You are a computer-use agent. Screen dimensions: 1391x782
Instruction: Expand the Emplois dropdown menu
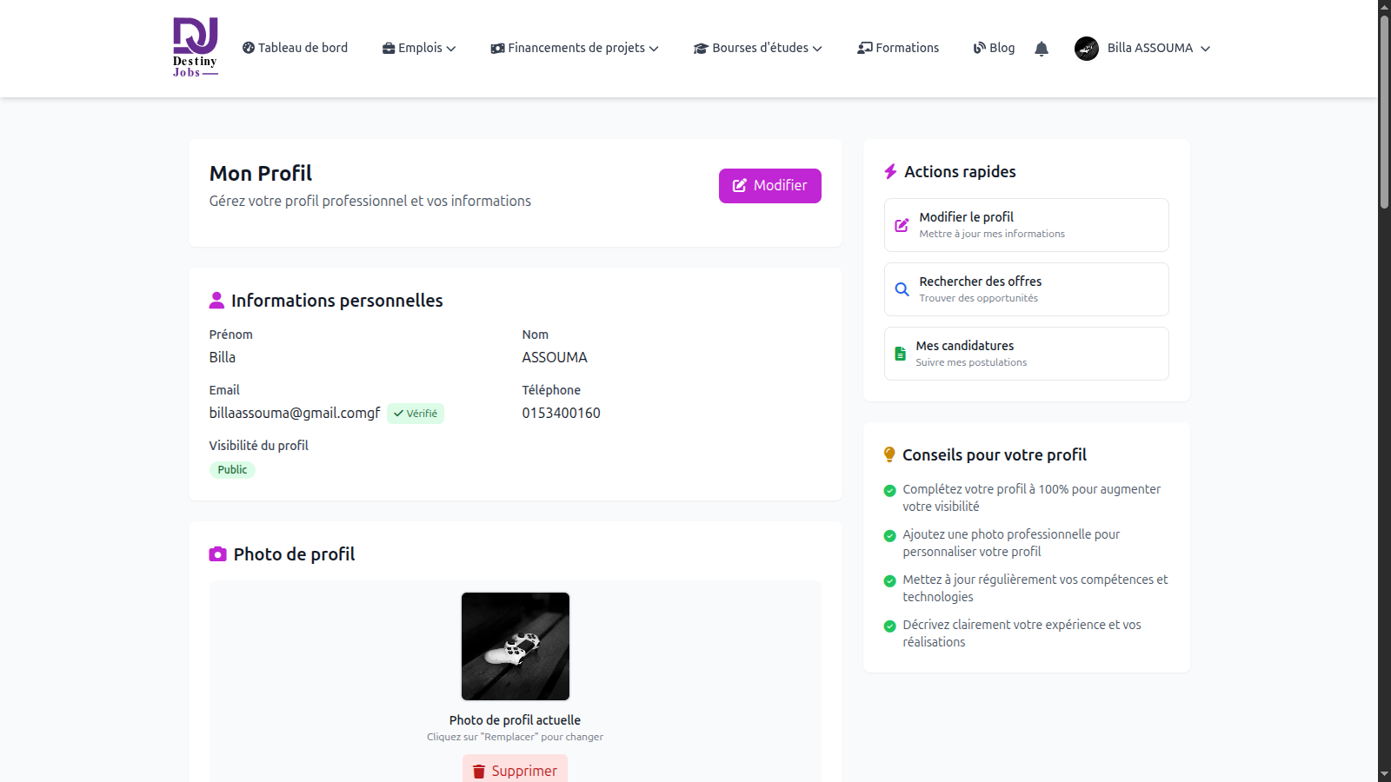point(419,48)
